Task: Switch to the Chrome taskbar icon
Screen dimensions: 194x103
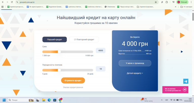Action: pos(60,100)
